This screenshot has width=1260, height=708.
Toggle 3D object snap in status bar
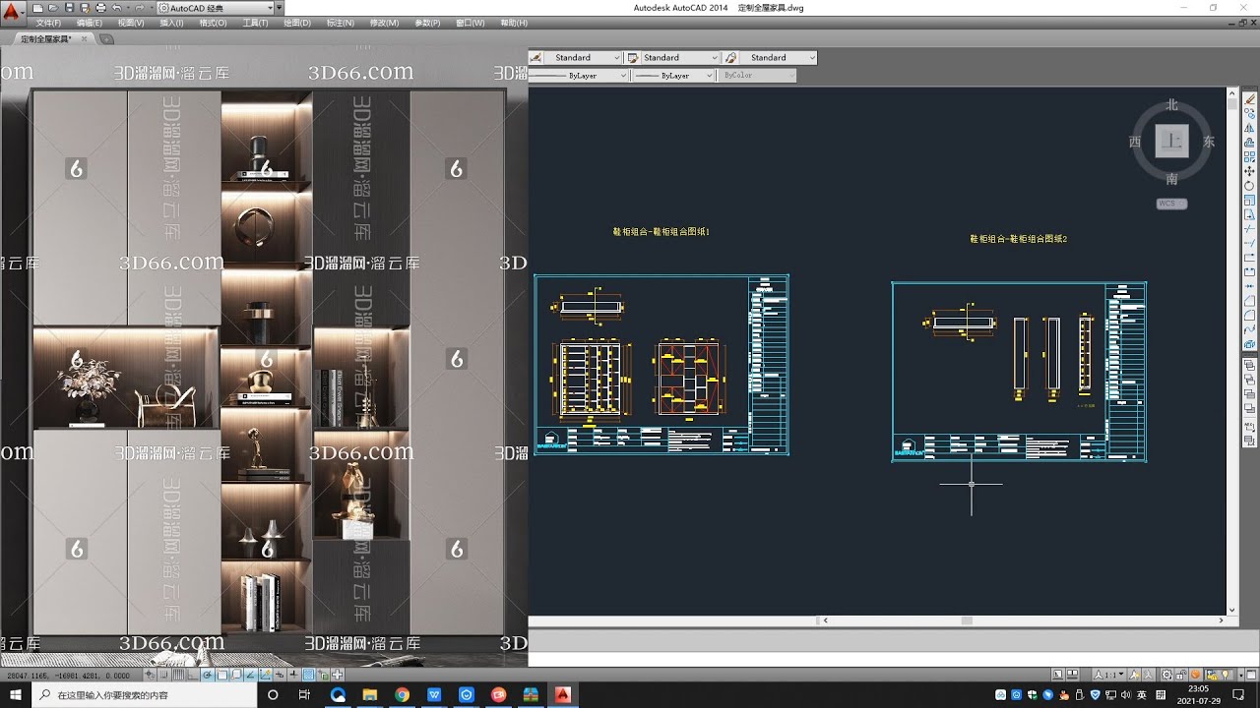[236, 675]
